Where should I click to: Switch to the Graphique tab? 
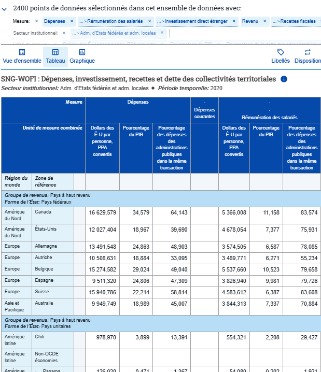82,56
